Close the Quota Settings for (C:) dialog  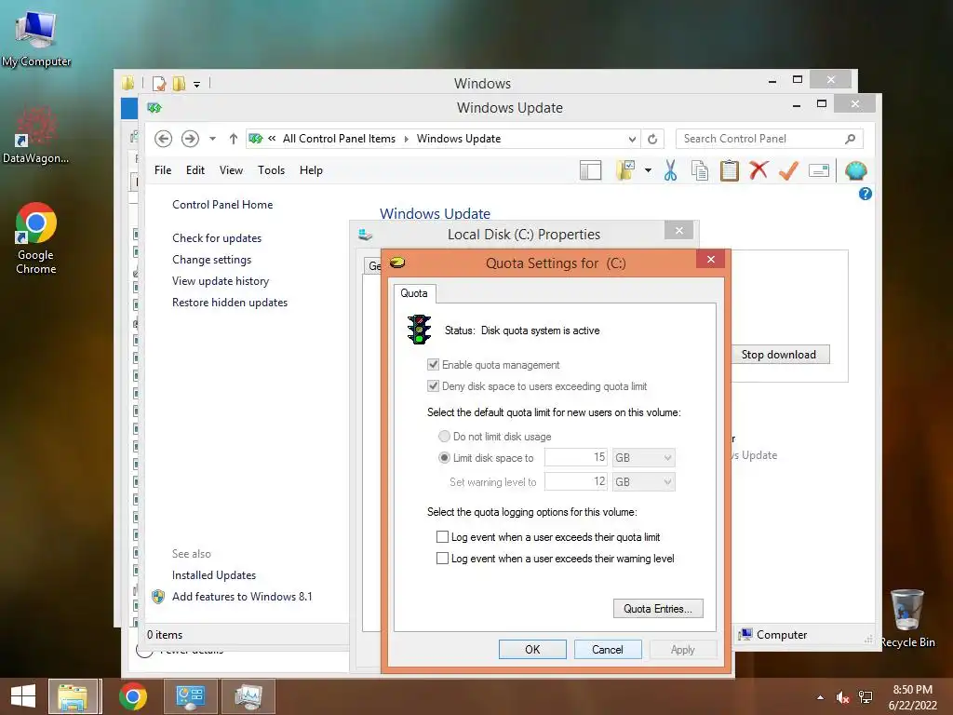click(710, 260)
